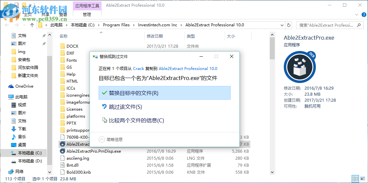368x183 pixels.
Task: Navigate to Investintech.com Inc breadcrumb
Action: pyautogui.click(x=157, y=25)
